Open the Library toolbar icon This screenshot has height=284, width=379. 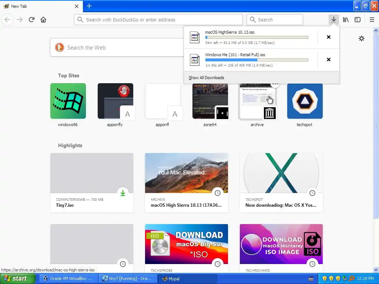346,20
